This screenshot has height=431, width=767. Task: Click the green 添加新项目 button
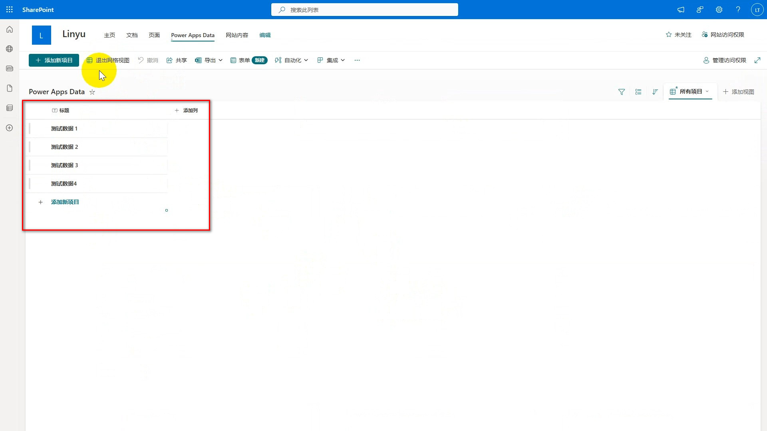click(54, 60)
